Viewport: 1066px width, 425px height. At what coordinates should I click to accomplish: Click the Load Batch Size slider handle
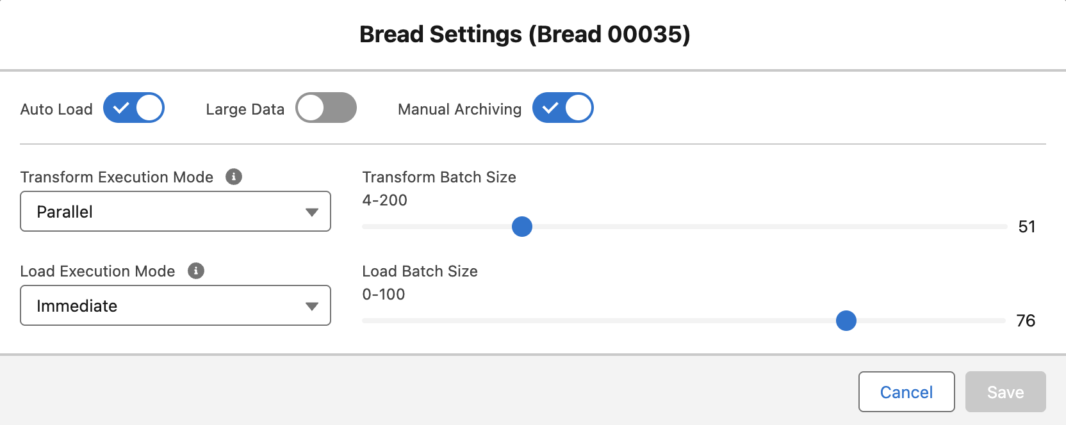(846, 321)
